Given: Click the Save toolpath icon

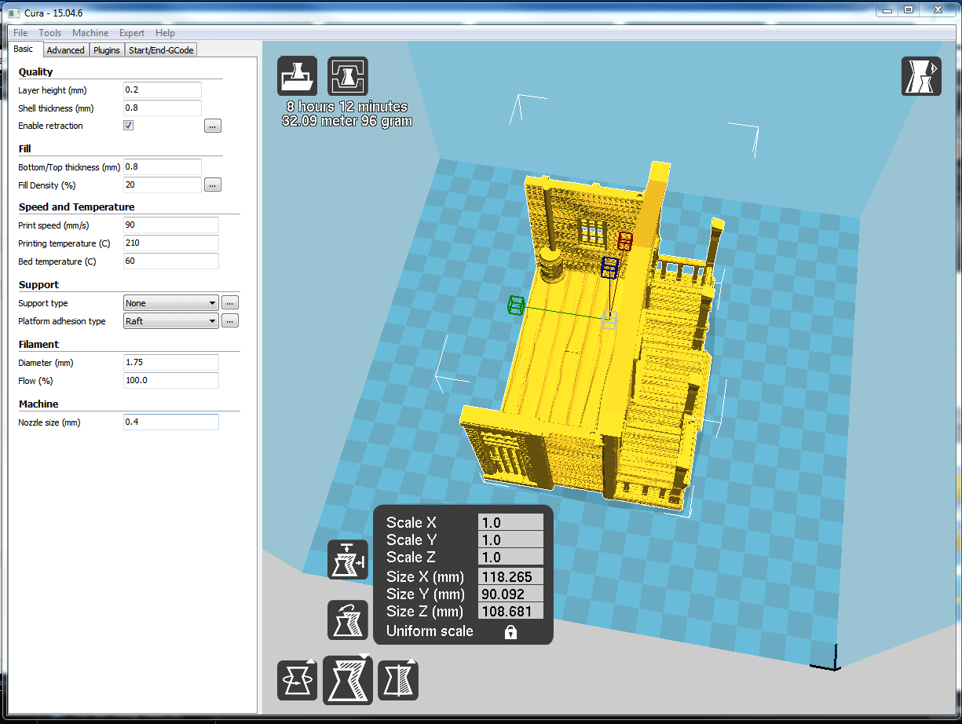Looking at the screenshot, I should point(348,75).
